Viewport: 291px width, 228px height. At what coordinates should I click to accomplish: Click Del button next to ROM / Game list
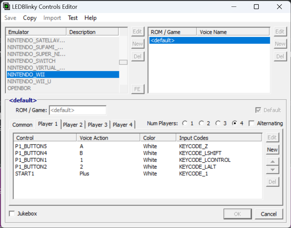(x=280, y=56)
